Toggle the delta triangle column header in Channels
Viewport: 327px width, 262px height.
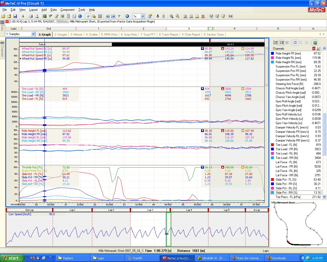click(x=318, y=48)
